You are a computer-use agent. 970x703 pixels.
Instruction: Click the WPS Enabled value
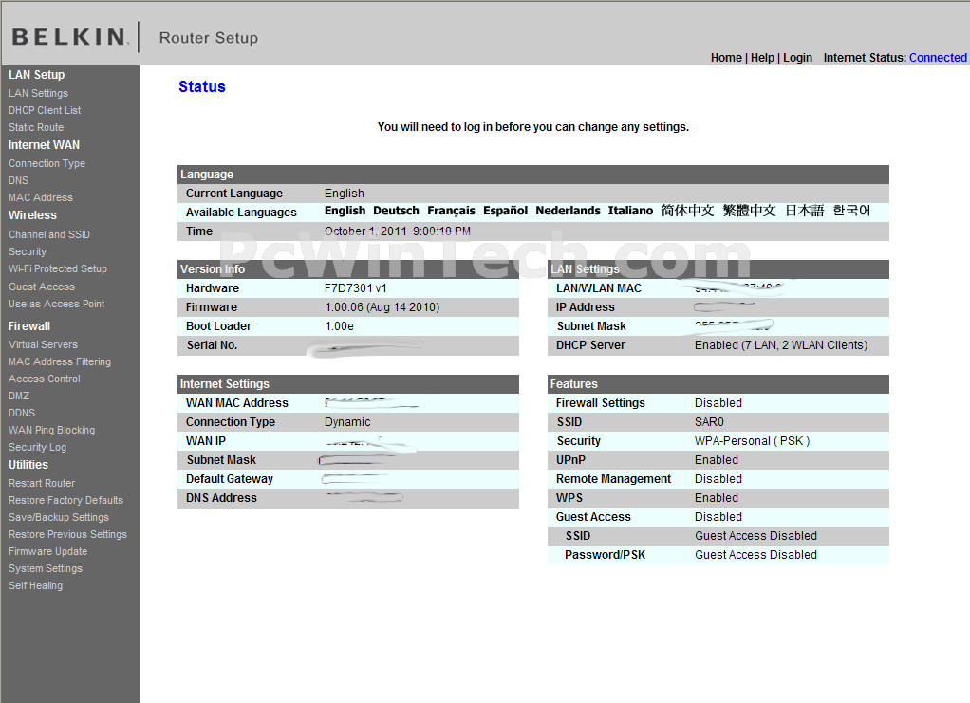[717, 498]
